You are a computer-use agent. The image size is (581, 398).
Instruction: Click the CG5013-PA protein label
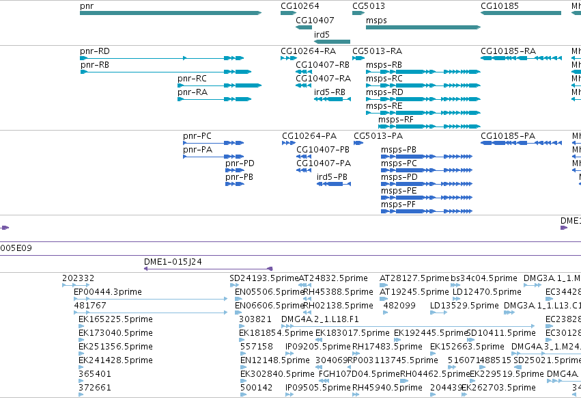pyautogui.click(x=378, y=136)
